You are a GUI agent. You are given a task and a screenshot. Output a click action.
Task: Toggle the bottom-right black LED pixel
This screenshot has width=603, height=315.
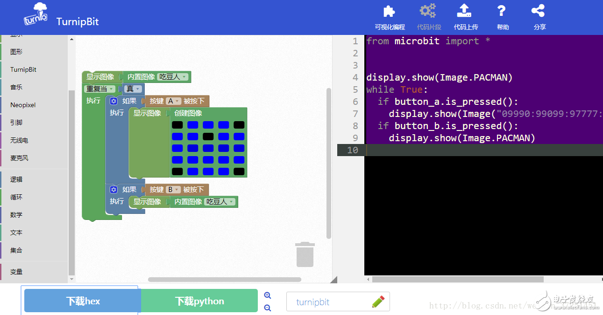tap(239, 171)
